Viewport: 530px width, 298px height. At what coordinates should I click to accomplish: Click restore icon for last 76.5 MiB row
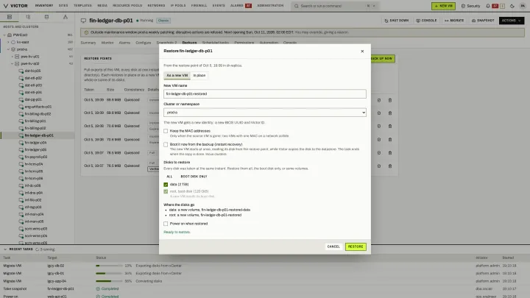point(379,166)
